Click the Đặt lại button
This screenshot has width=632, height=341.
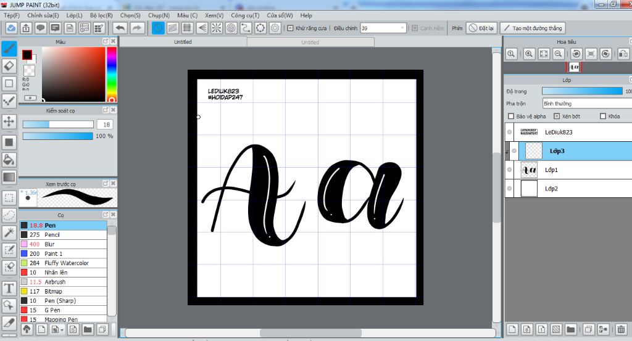point(481,28)
